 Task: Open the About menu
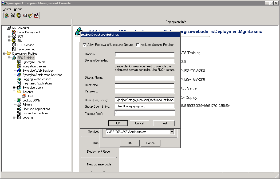click(x=18, y=9)
